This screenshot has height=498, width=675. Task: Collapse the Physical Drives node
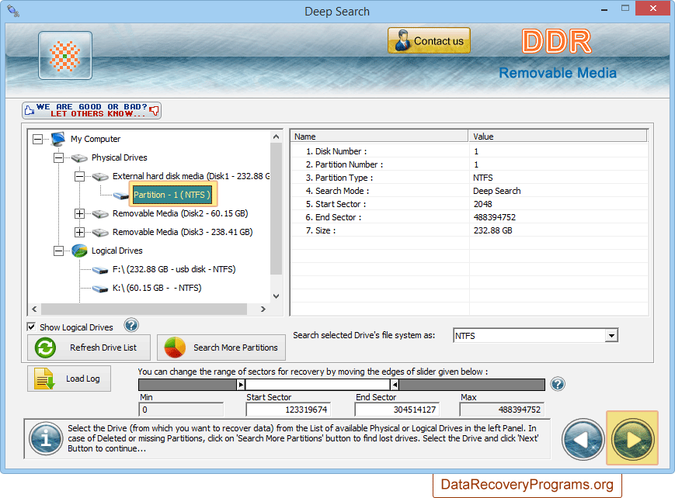pyautogui.click(x=58, y=157)
